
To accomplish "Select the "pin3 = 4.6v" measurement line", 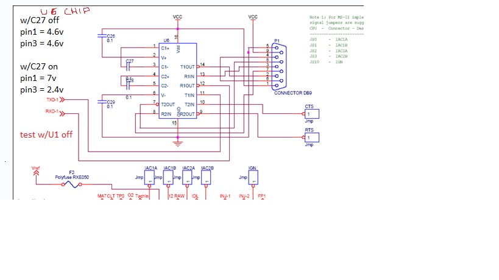I will 41,43.
